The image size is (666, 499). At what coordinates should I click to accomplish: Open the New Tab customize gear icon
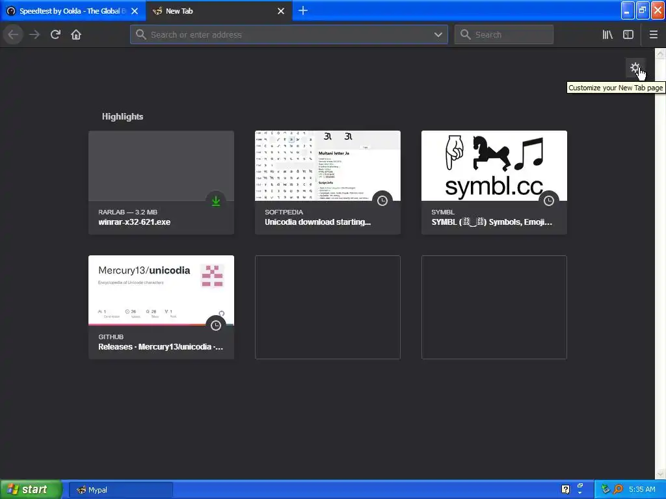[x=635, y=68]
